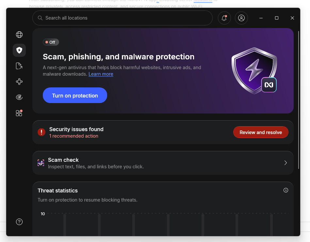This screenshot has width=310, height=242.
Task: Click the Scam check scanner icon
Action: click(x=41, y=163)
